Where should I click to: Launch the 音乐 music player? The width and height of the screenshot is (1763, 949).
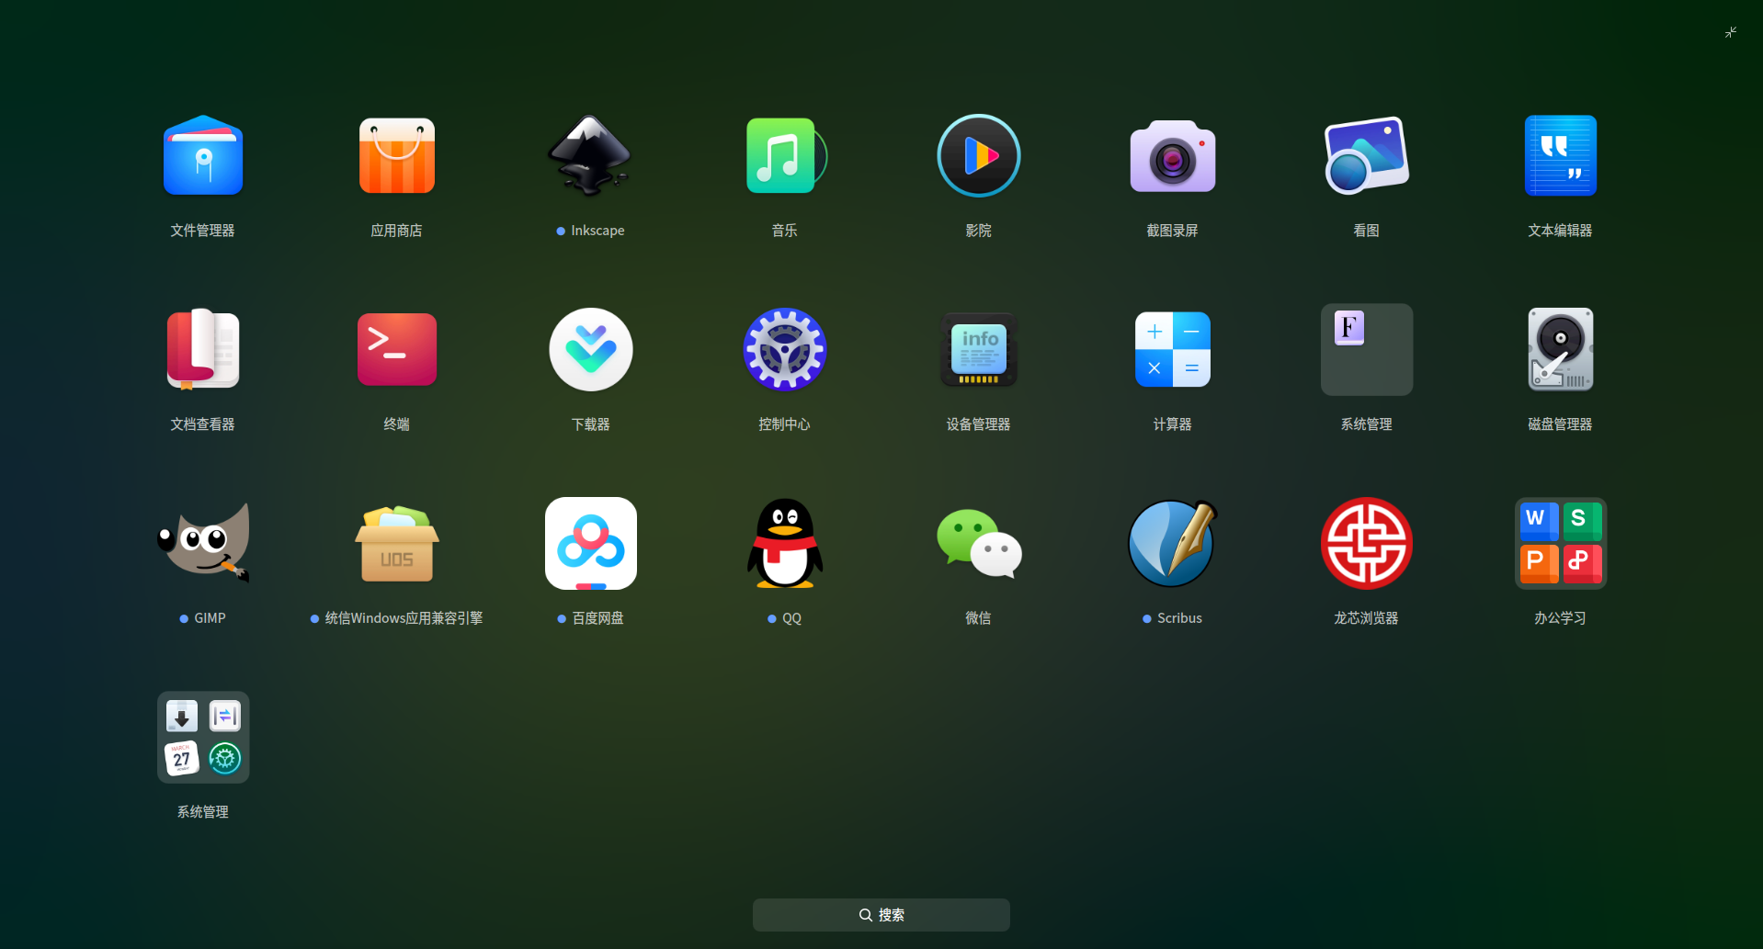pyautogui.click(x=785, y=155)
